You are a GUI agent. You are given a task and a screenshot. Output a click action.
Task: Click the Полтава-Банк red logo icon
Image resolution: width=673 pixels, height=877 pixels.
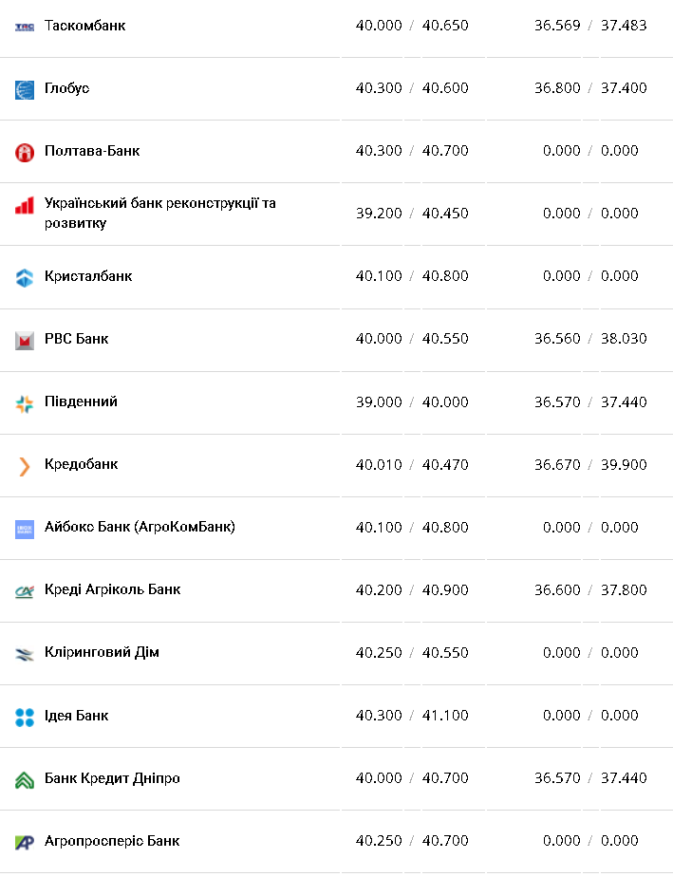click(25, 152)
